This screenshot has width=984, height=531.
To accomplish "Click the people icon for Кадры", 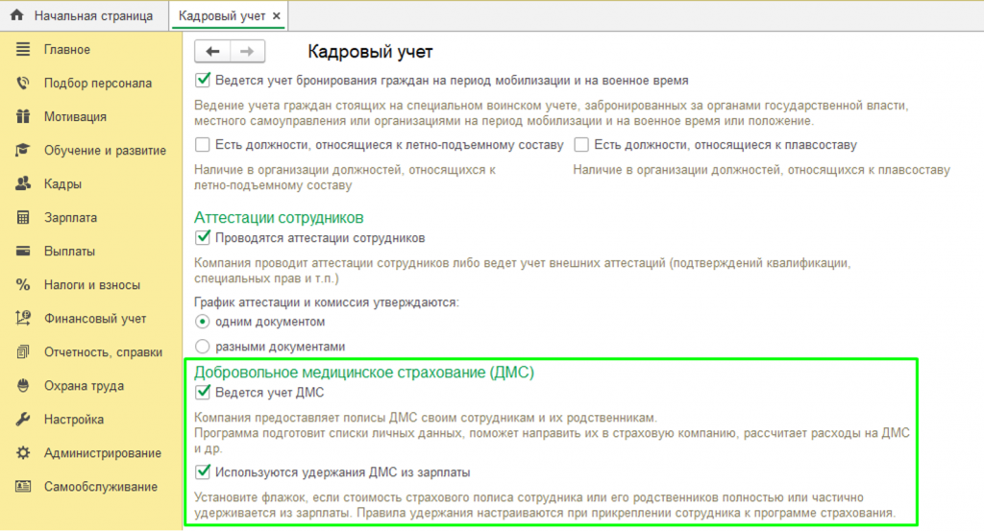I will (23, 183).
